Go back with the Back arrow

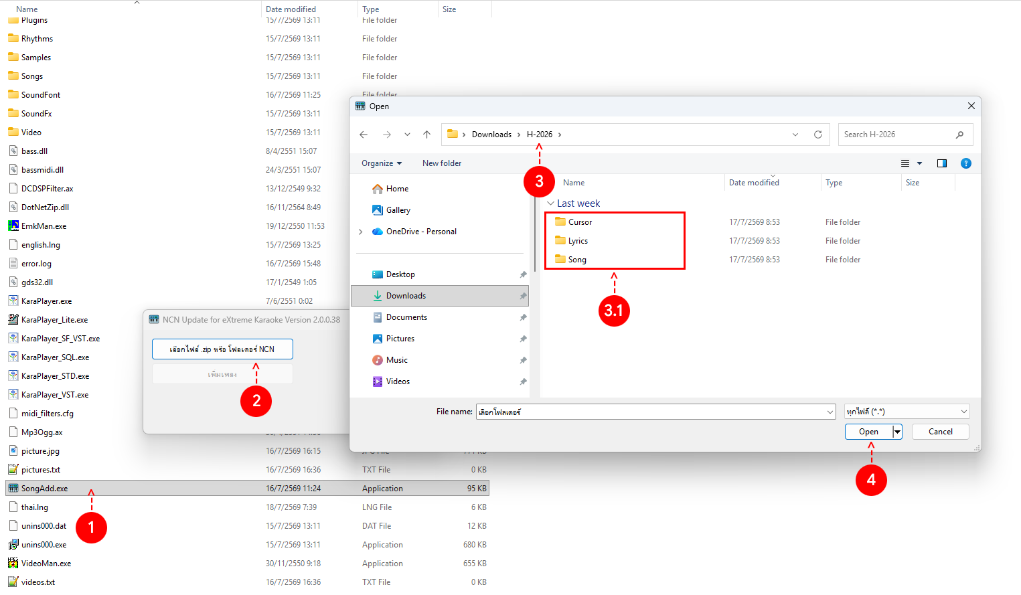[x=364, y=135]
